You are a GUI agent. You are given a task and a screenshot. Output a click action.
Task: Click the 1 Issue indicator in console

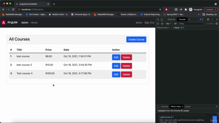[x=179, y=28]
